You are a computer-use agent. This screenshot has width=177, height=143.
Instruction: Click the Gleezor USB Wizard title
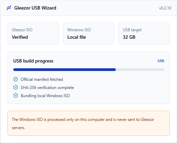point(35,8)
